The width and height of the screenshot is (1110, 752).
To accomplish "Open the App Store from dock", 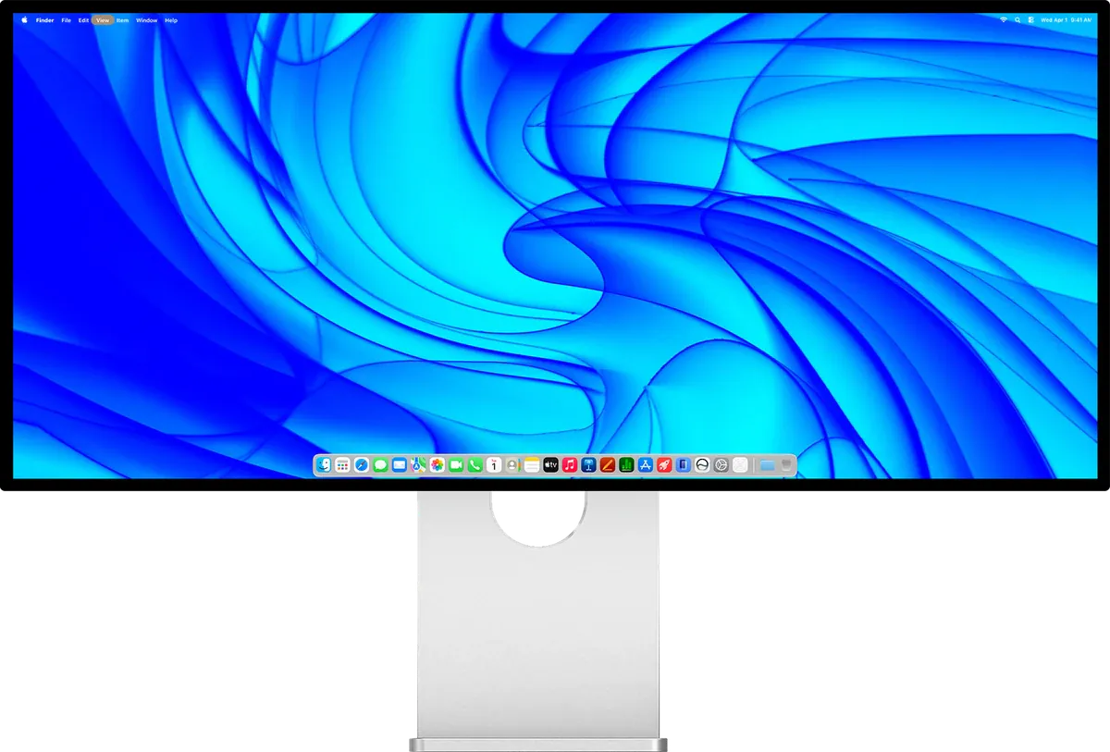I will [x=646, y=465].
